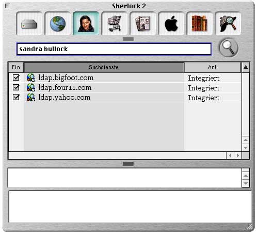Click the services list scroll down arrow

246,148
